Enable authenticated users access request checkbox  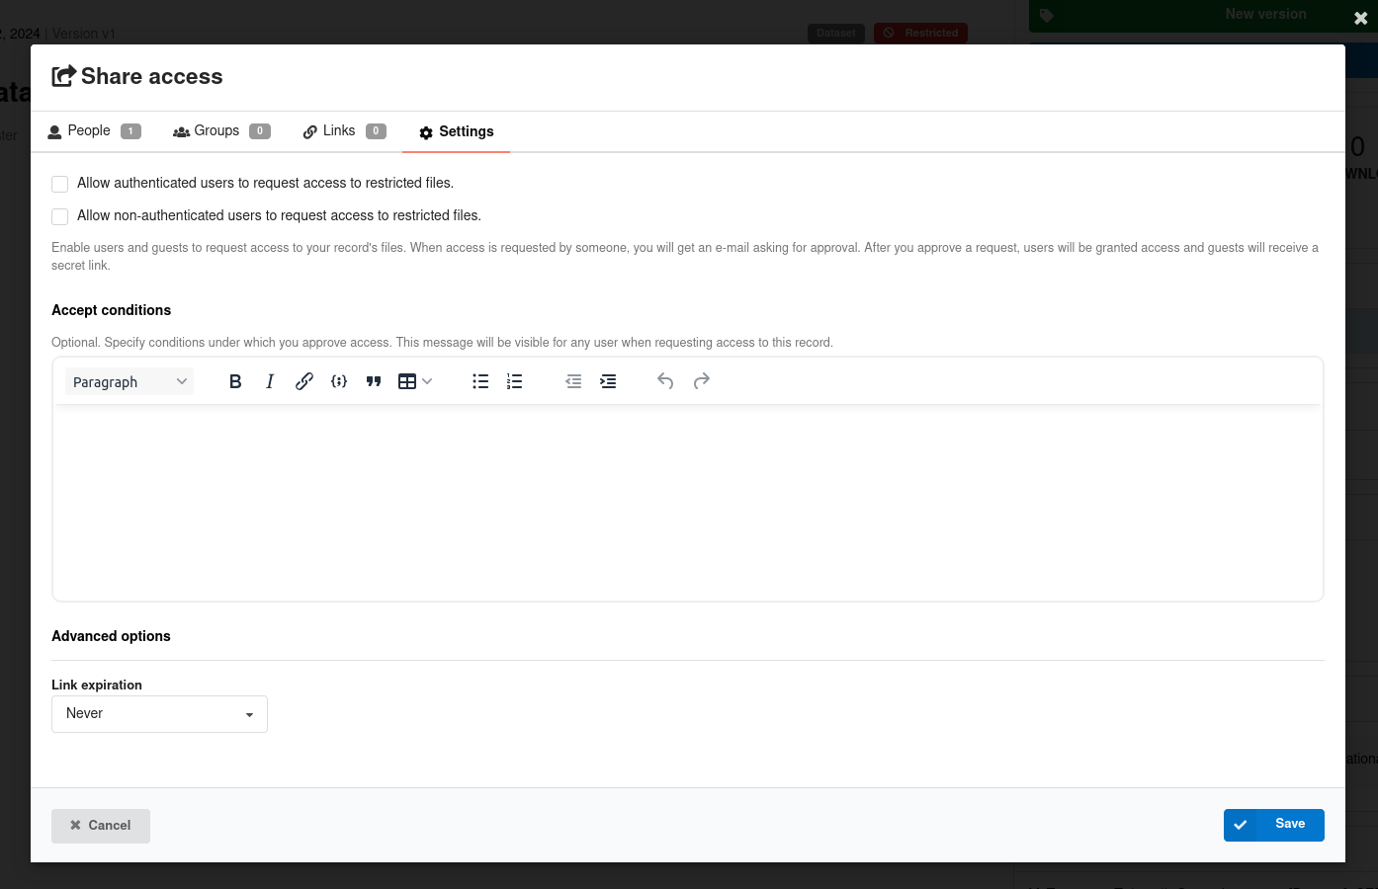pyautogui.click(x=60, y=184)
